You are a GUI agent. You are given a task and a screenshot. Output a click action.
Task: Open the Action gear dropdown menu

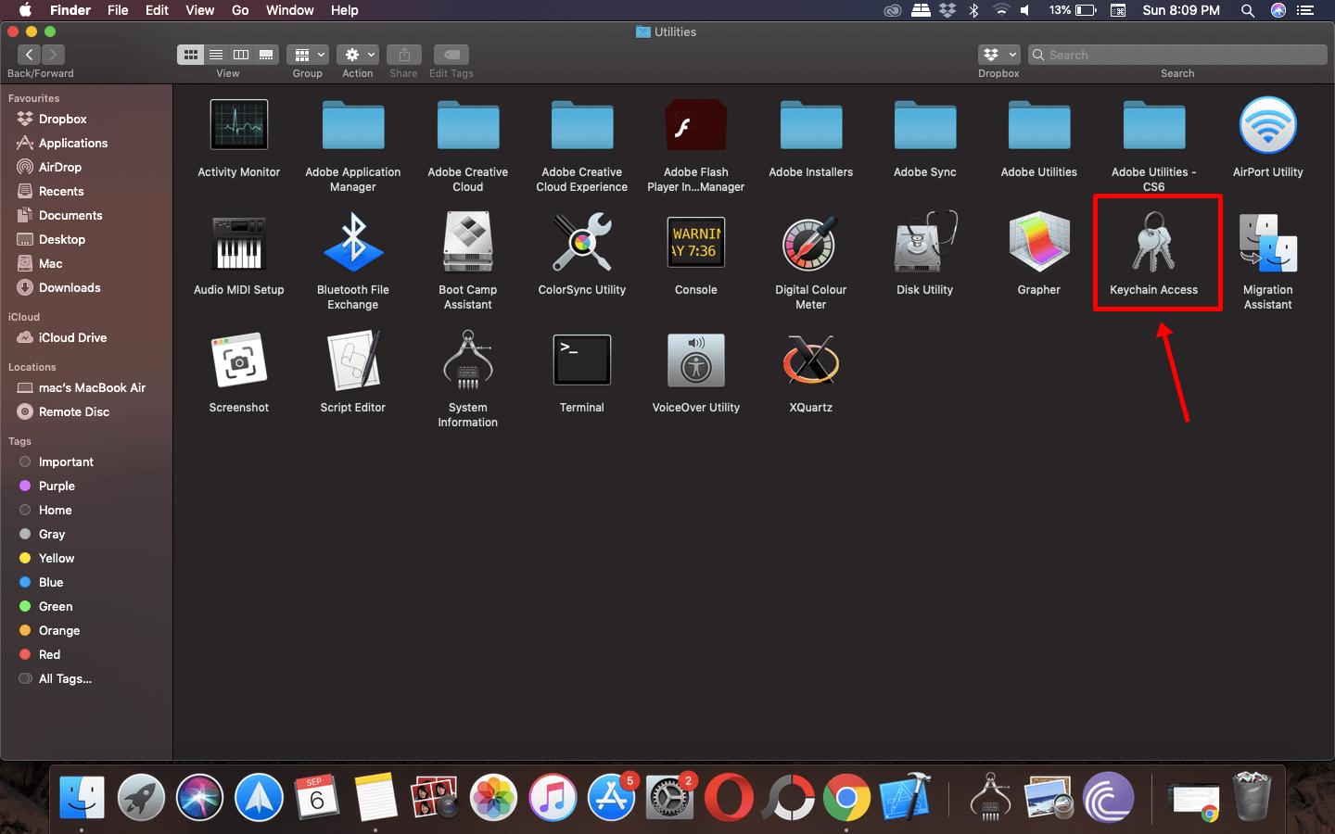pyautogui.click(x=358, y=55)
